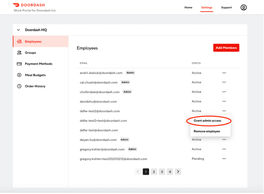Image resolution: width=264 pixels, height=194 pixels.
Task: Go to page 3
Action: [162, 172]
